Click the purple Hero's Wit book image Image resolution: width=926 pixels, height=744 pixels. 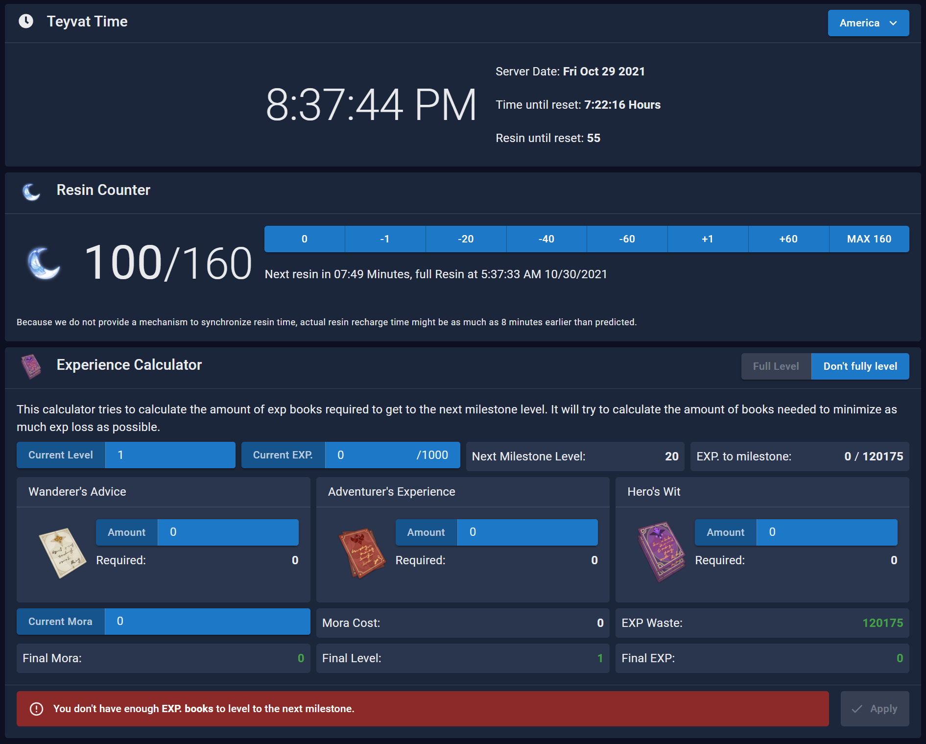(x=661, y=552)
